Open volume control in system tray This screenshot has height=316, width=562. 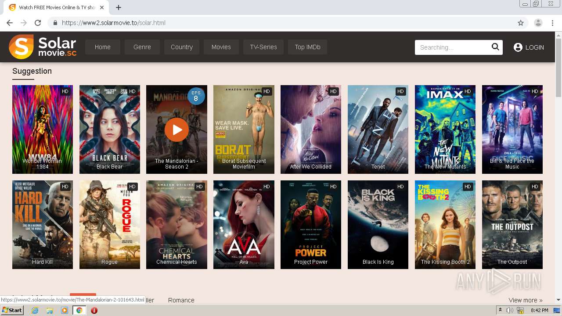tap(509, 310)
